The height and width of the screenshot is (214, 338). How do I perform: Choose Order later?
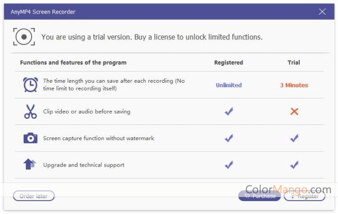34,196
